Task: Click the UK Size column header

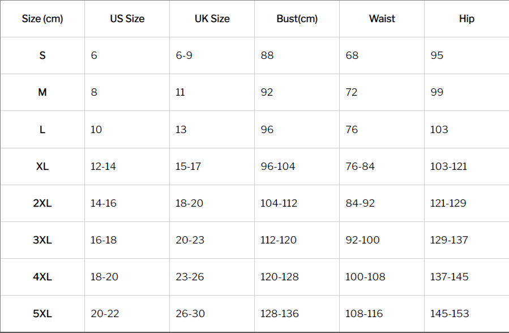Action: [212, 19]
